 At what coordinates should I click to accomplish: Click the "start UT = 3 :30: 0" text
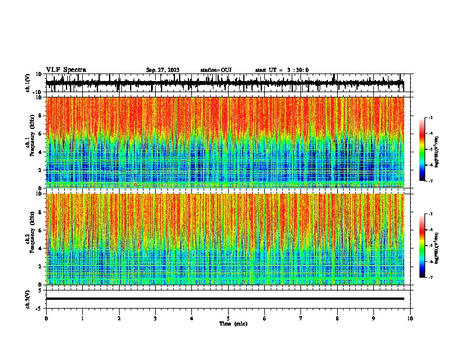click(282, 70)
